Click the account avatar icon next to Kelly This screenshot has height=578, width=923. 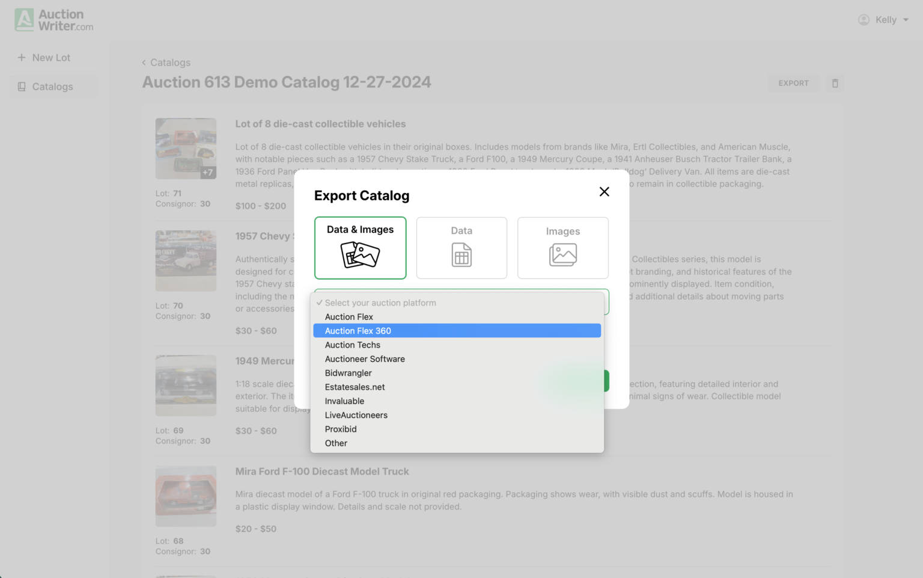(864, 19)
